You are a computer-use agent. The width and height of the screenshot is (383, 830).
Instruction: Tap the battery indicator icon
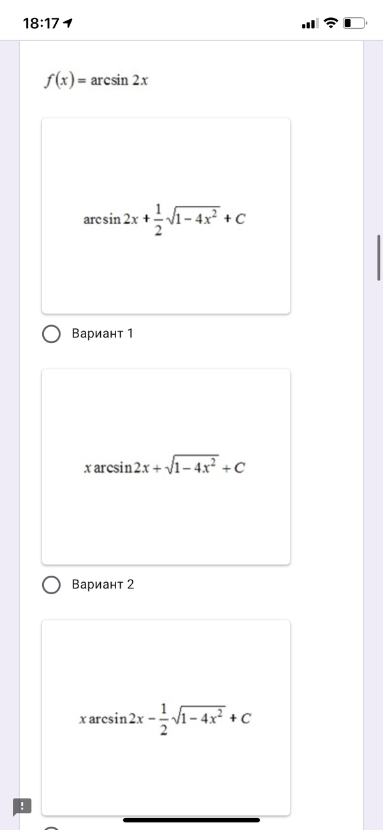(355, 24)
